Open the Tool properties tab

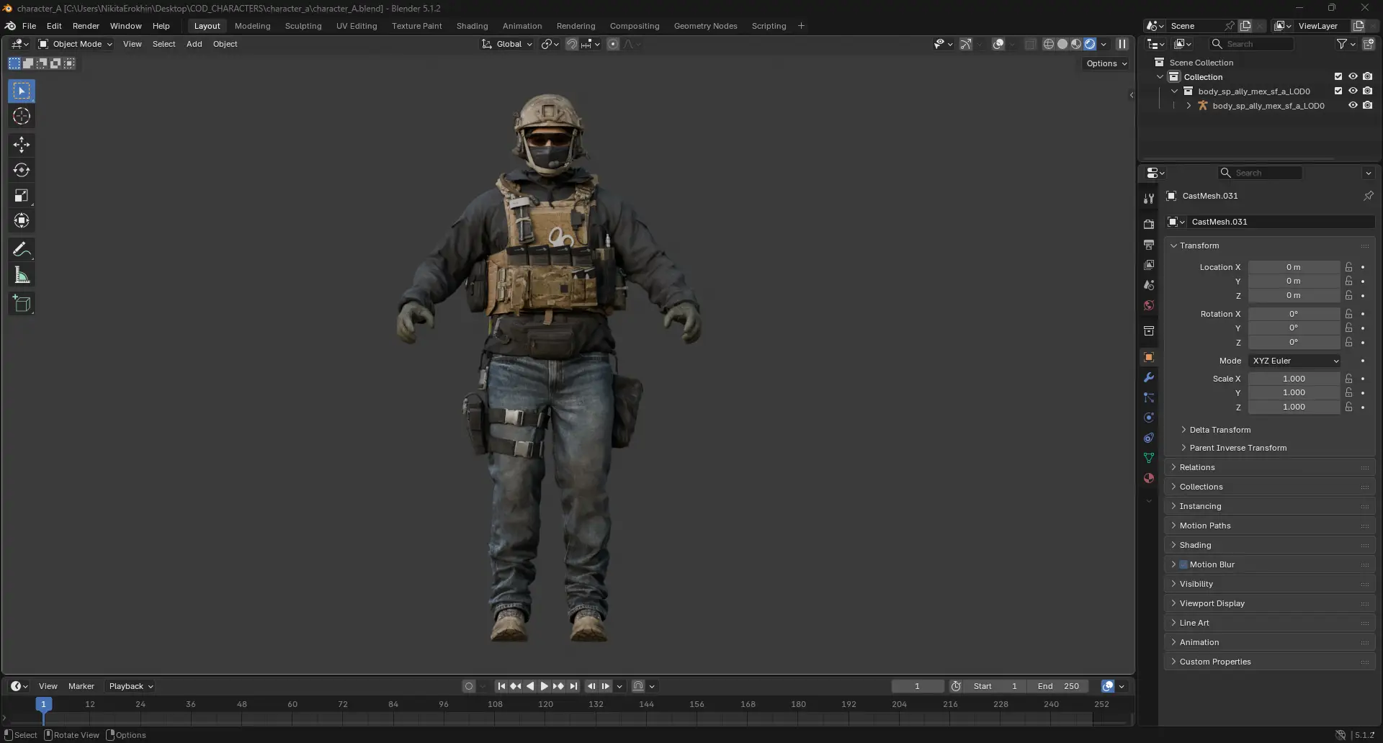[1149, 199]
